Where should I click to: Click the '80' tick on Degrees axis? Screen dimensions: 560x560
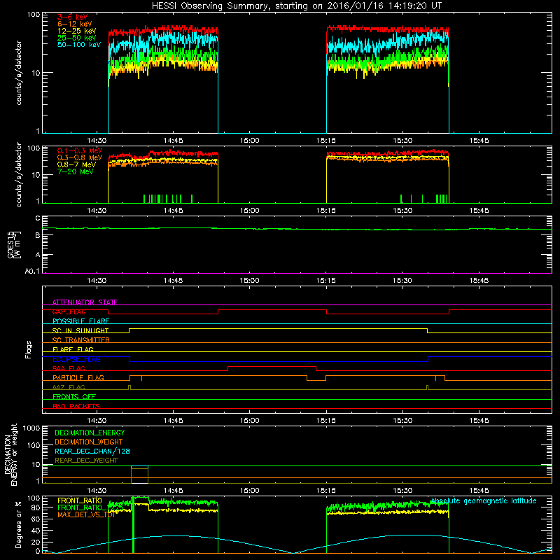click(x=36, y=507)
